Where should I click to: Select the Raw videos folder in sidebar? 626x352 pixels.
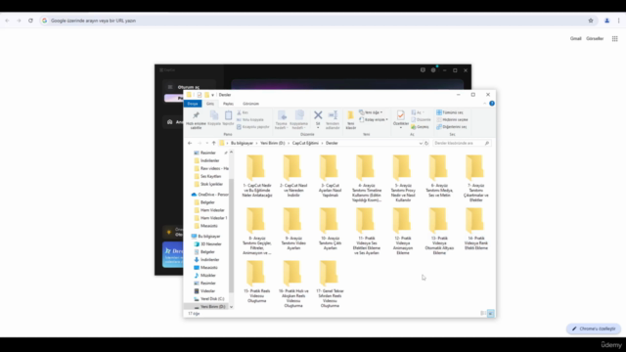[211, 168]
